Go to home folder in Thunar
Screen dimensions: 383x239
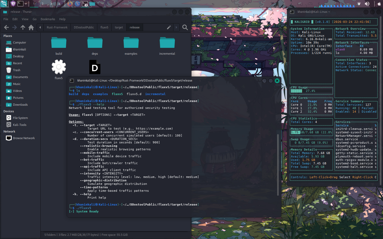pyautogui.click(x=31, y=27)
